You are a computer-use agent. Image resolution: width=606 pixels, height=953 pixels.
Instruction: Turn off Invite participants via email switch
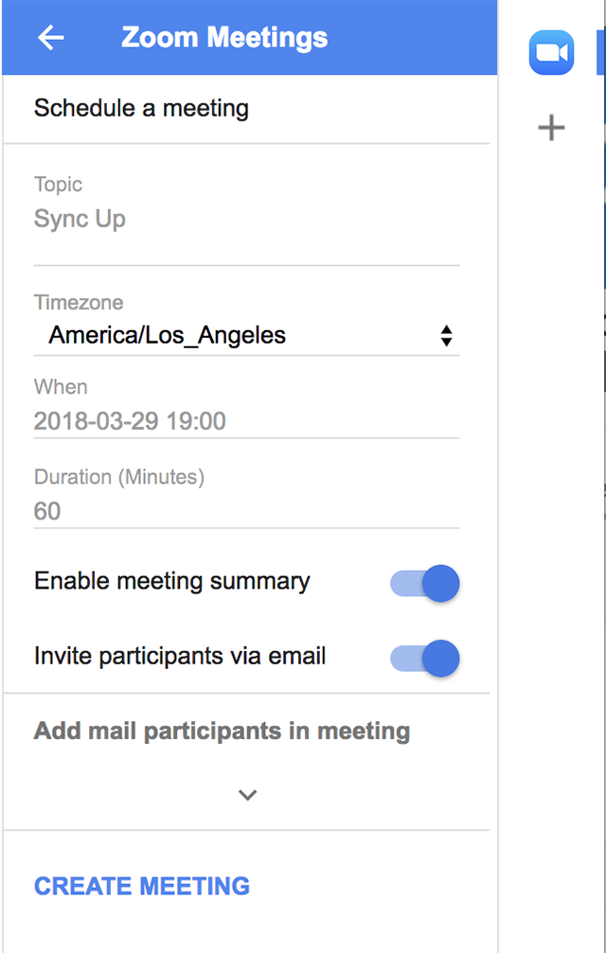[425, 659]
